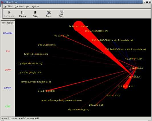Screen dimensions: 152x121
Task: Open the Prot. protocols window icon
Action: click(62, 12)
